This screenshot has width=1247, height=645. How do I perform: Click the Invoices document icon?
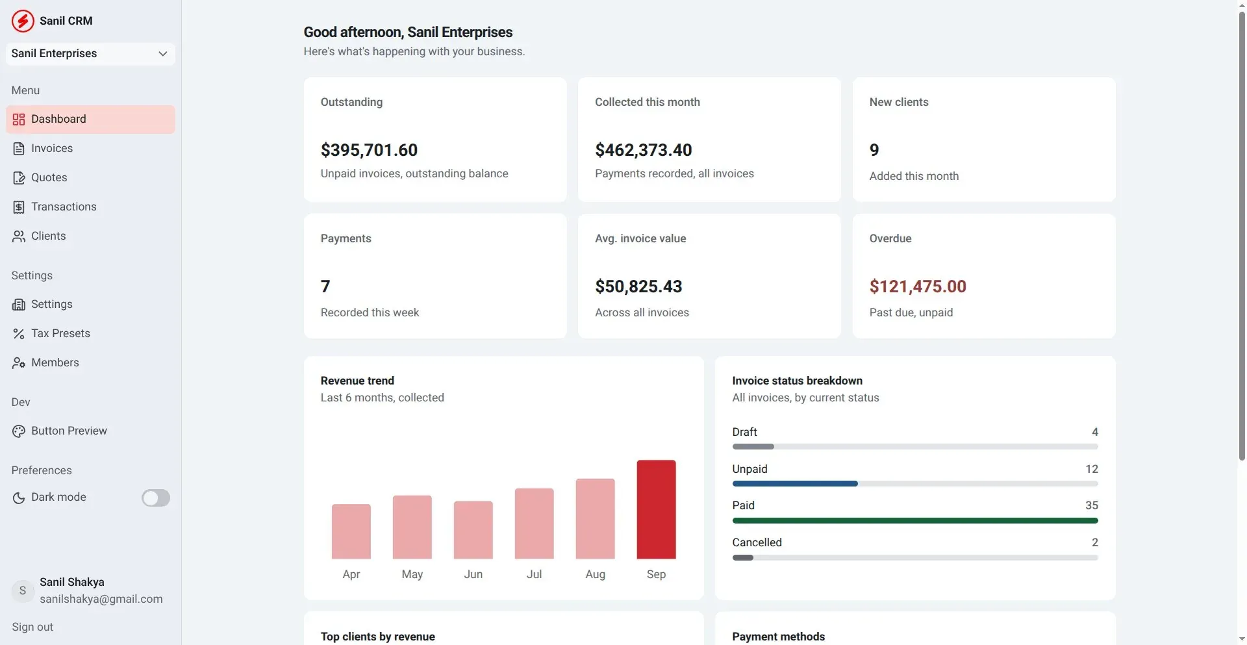tap(19, 149)
